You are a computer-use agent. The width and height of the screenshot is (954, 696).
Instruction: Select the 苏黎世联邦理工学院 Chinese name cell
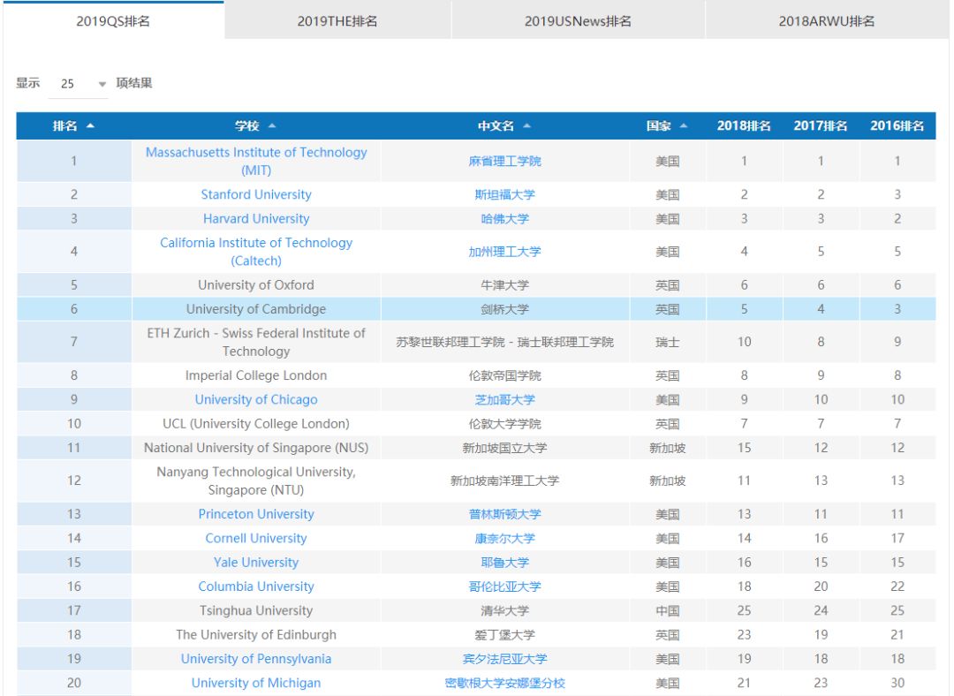505,342
